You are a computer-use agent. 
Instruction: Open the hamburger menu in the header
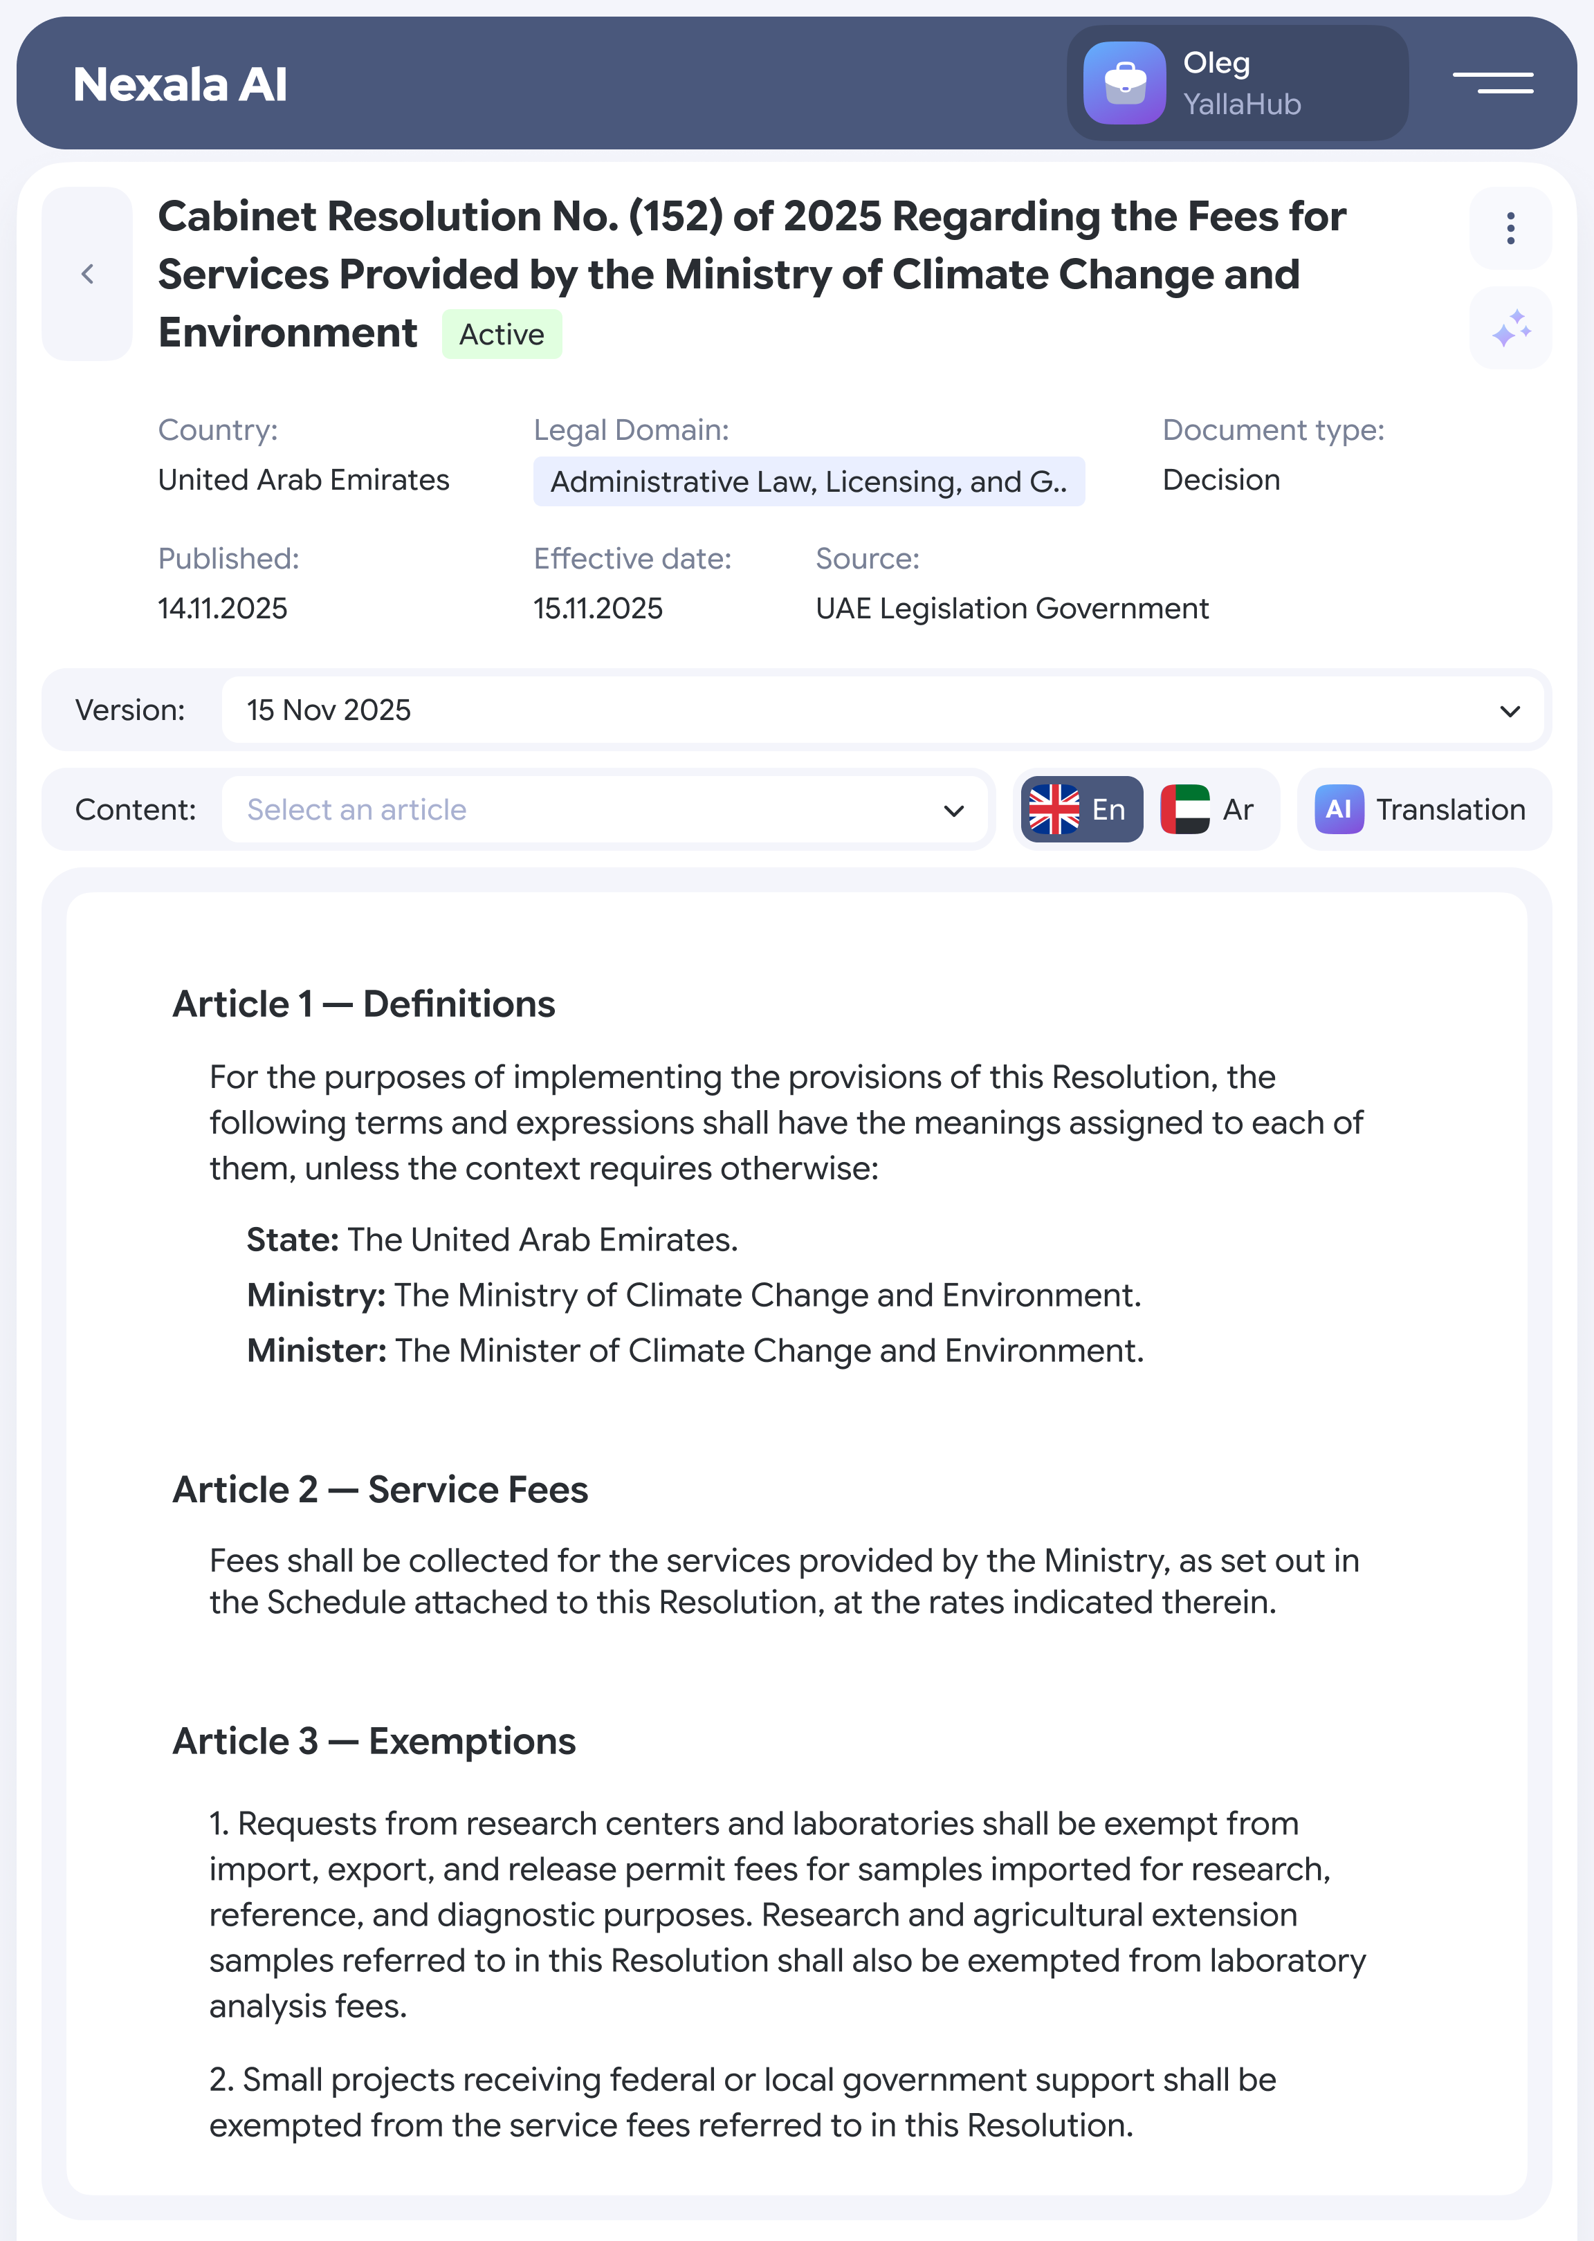click(x=1492, y=82)
